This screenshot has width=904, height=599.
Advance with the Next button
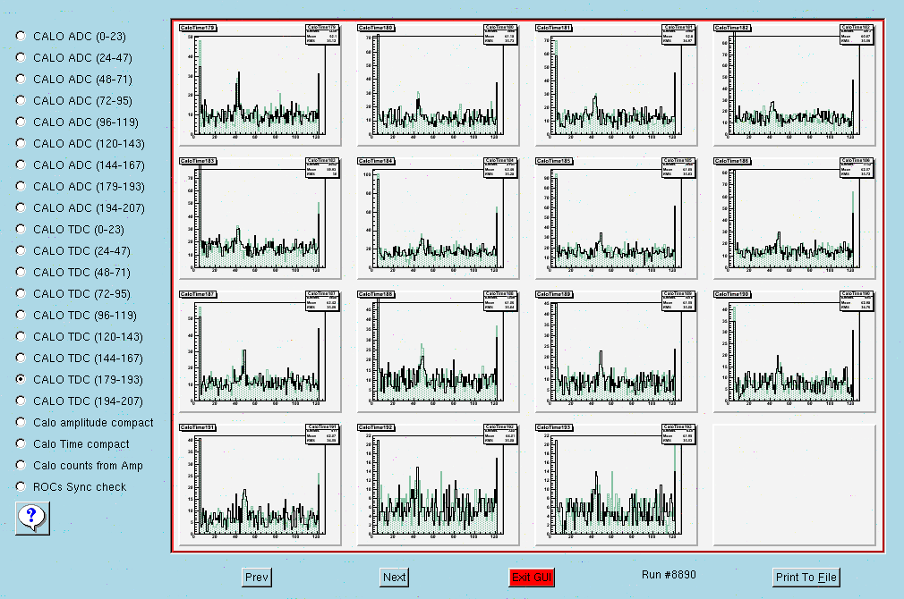[395, 578]
